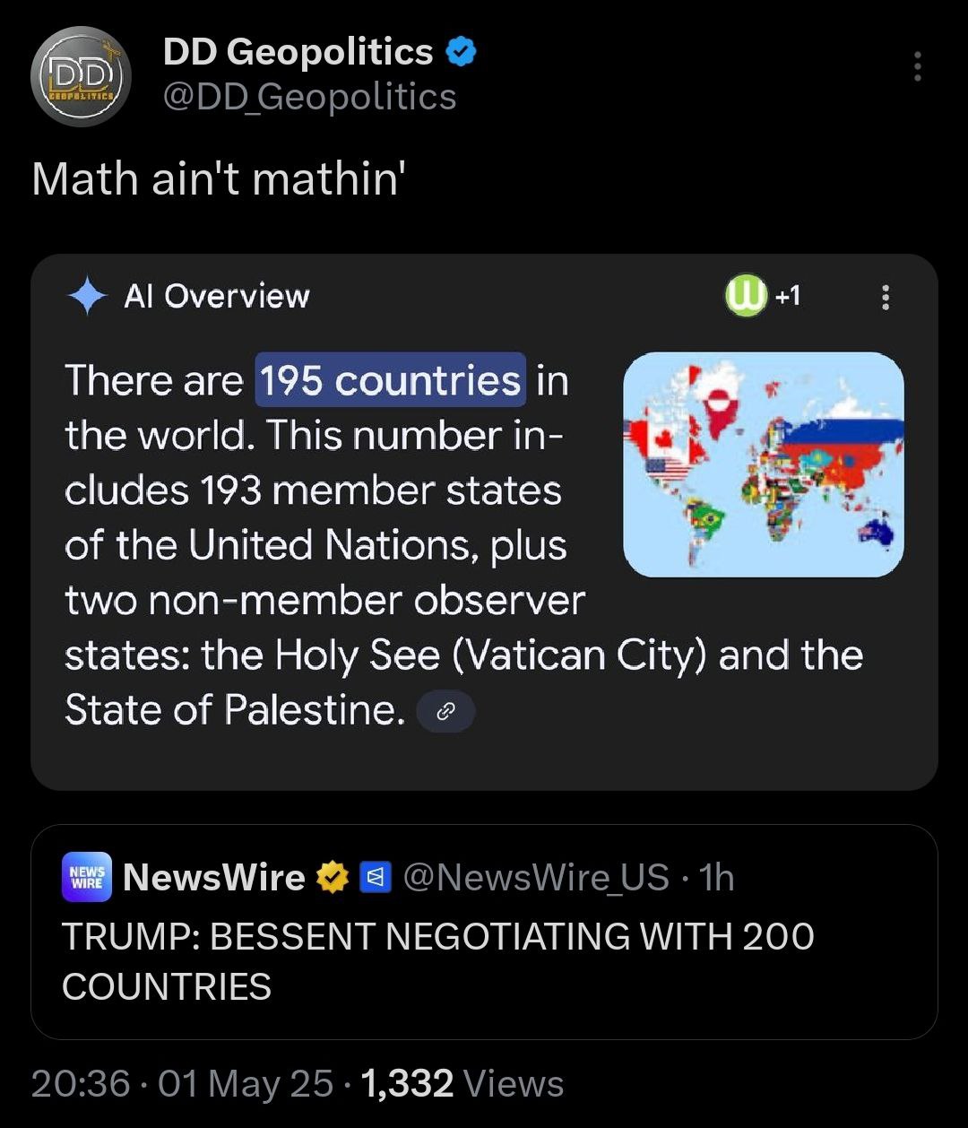This screenshot has width=968, height=1128.
Task: Click the AI Overview sparkle icon
Action: 88,296
